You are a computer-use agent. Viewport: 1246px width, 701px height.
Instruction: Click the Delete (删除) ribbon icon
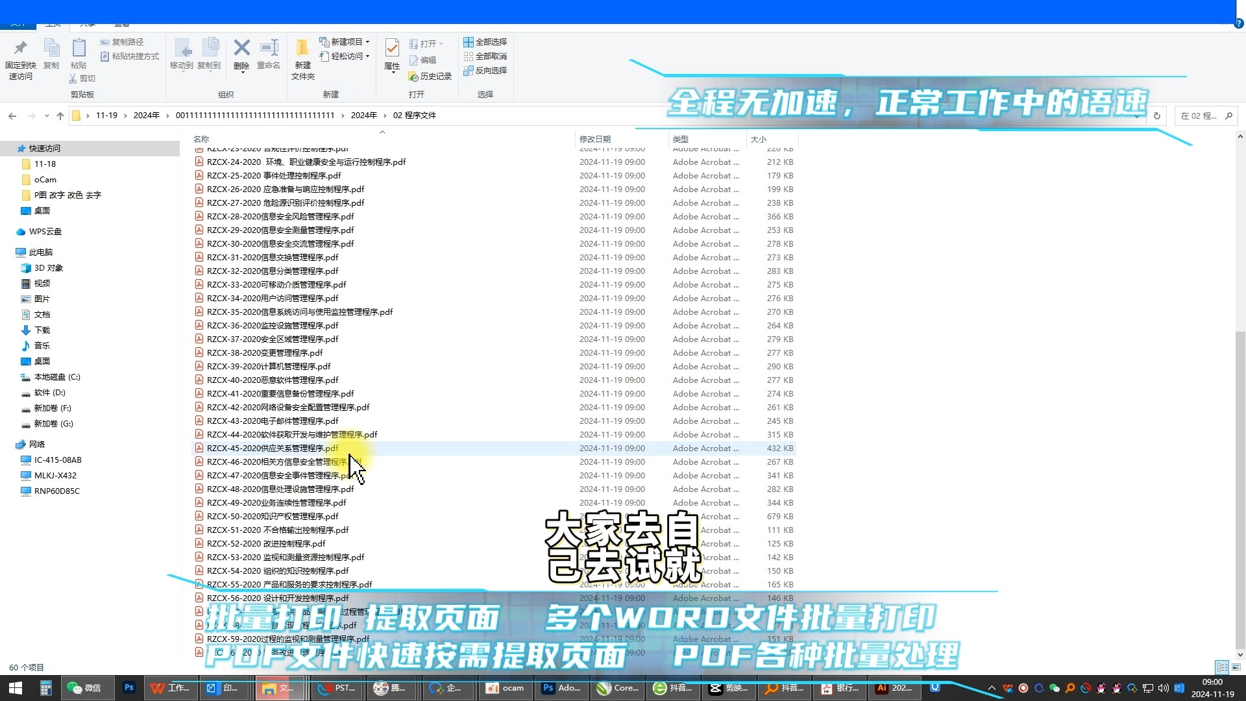point(241,52)
